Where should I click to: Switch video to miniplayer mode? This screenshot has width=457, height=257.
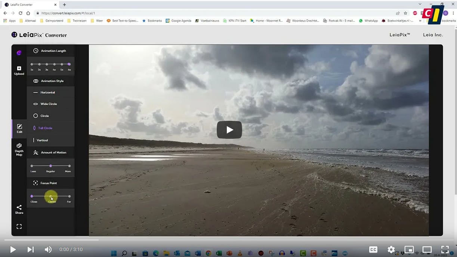(x=409, y=250)
